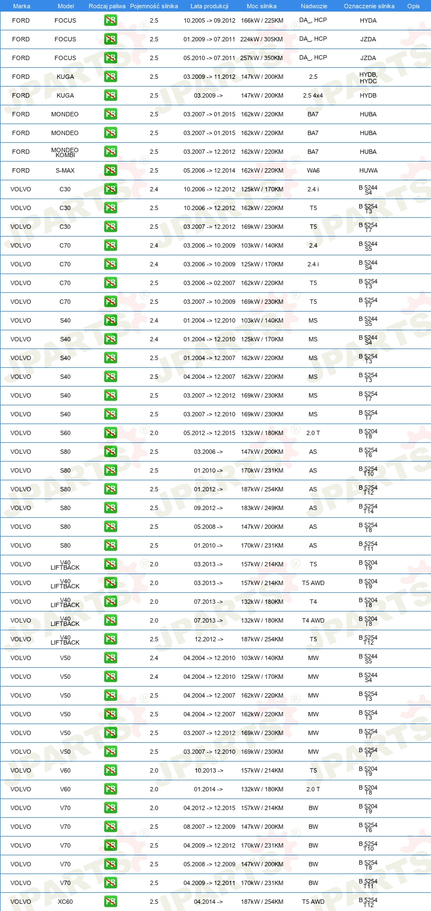Screen dimensions: 431x911
Task: Click production years 10.2005 -> 09.2012
Action: [x=209, y=20]
